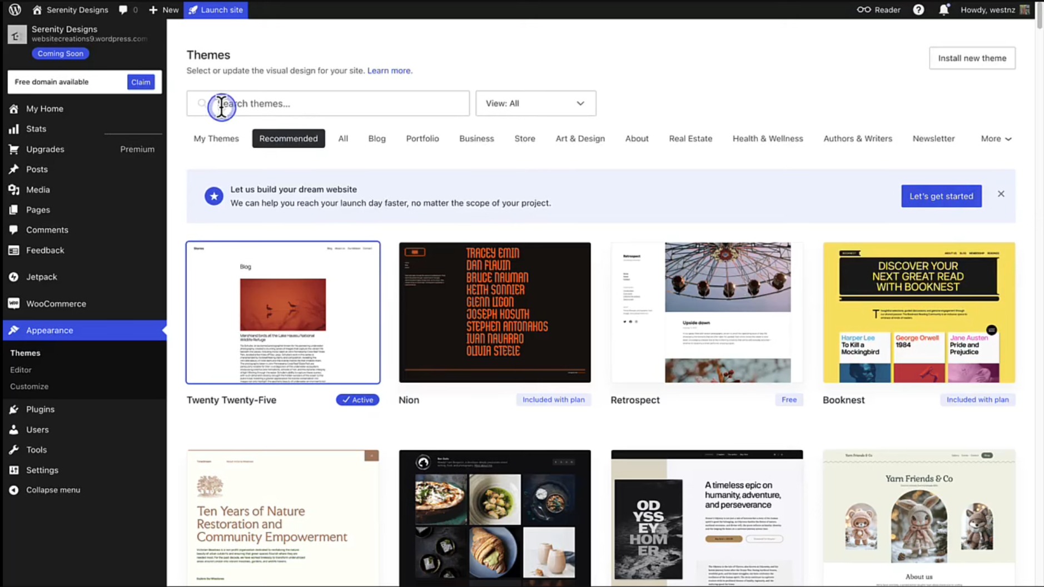Screen dimensions: 1044x587
Task: Click the site icon beside Serenity Designs
Action: point(17,34)
